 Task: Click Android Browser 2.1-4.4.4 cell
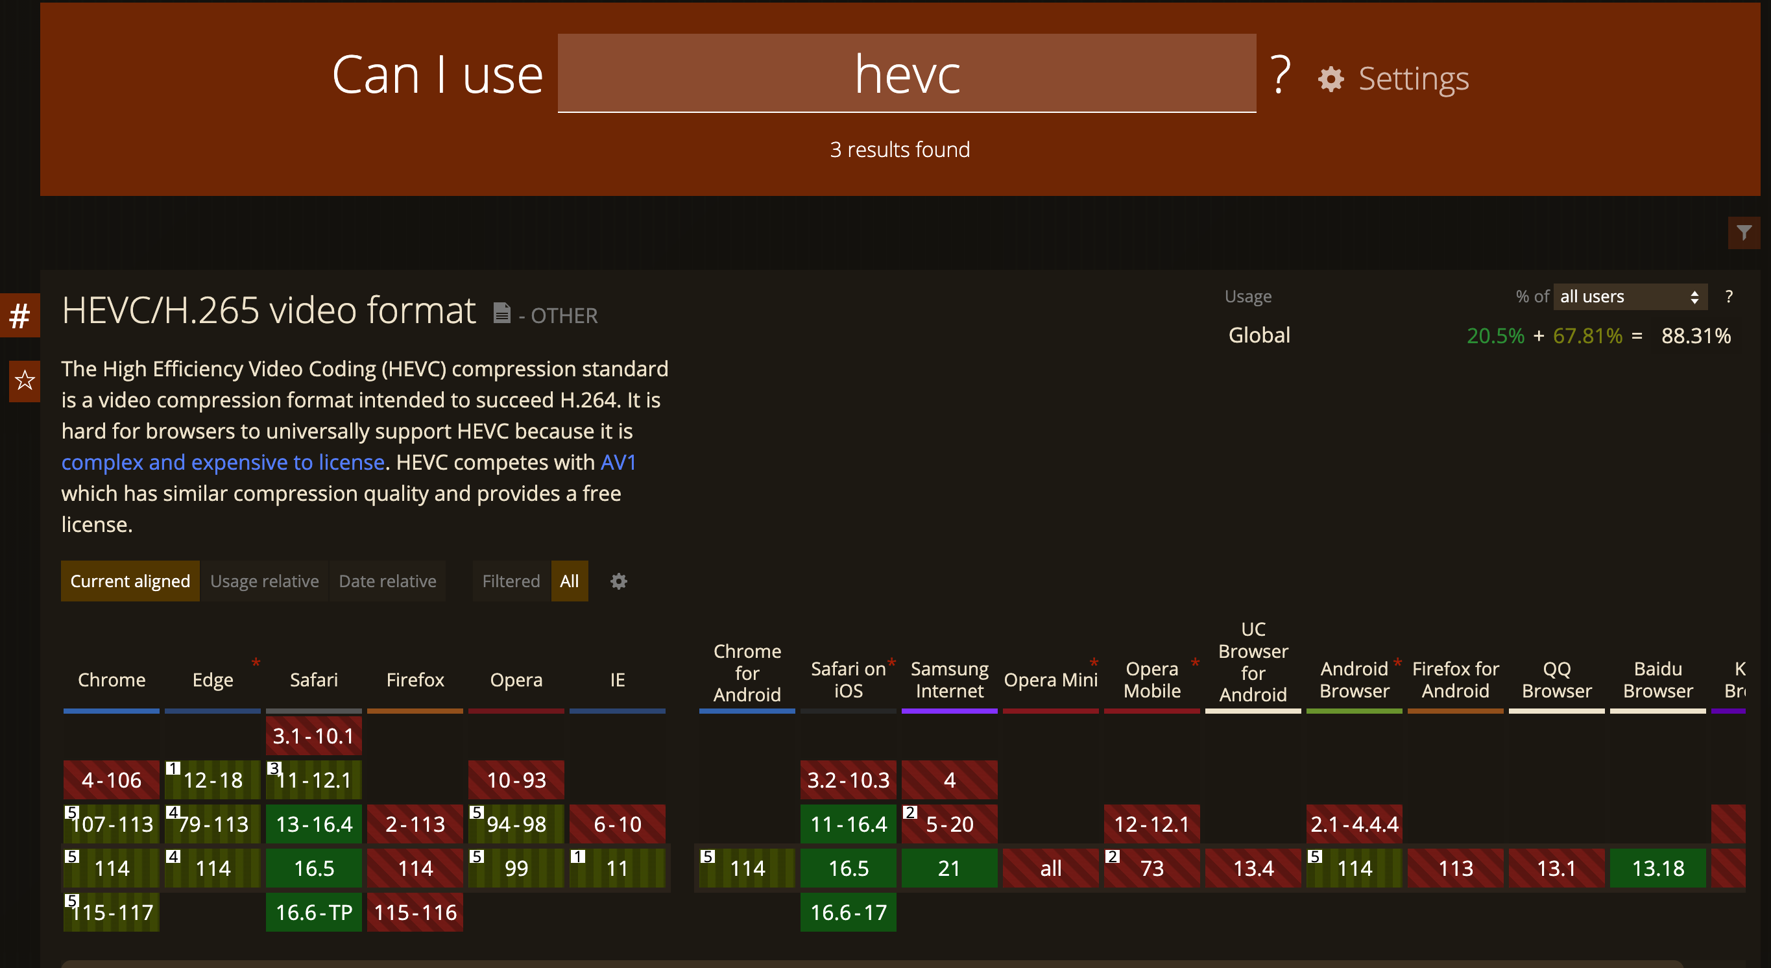point(1355,823)
